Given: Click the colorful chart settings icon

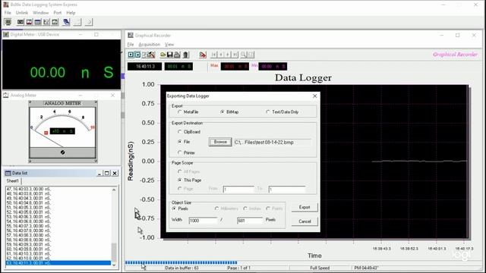Looking at the screenshot, I should [151, 55].
